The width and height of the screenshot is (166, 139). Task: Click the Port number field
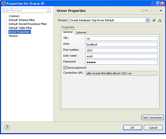121,50
